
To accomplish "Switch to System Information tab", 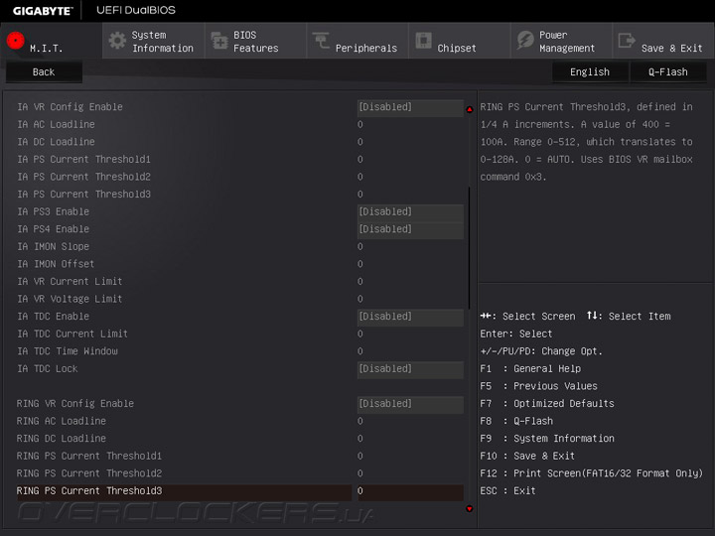I will [154, 41].
